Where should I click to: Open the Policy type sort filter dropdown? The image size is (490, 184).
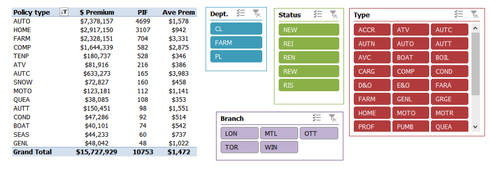(x=64, y=12)
